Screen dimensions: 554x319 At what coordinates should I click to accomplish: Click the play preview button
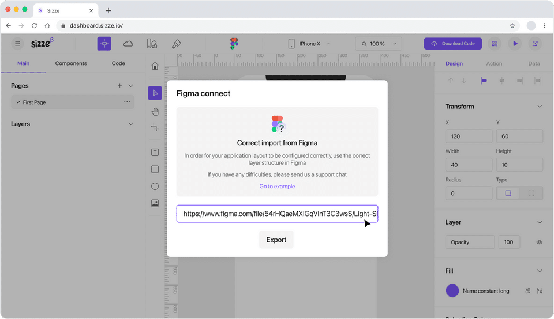click(x=515, y=44)
